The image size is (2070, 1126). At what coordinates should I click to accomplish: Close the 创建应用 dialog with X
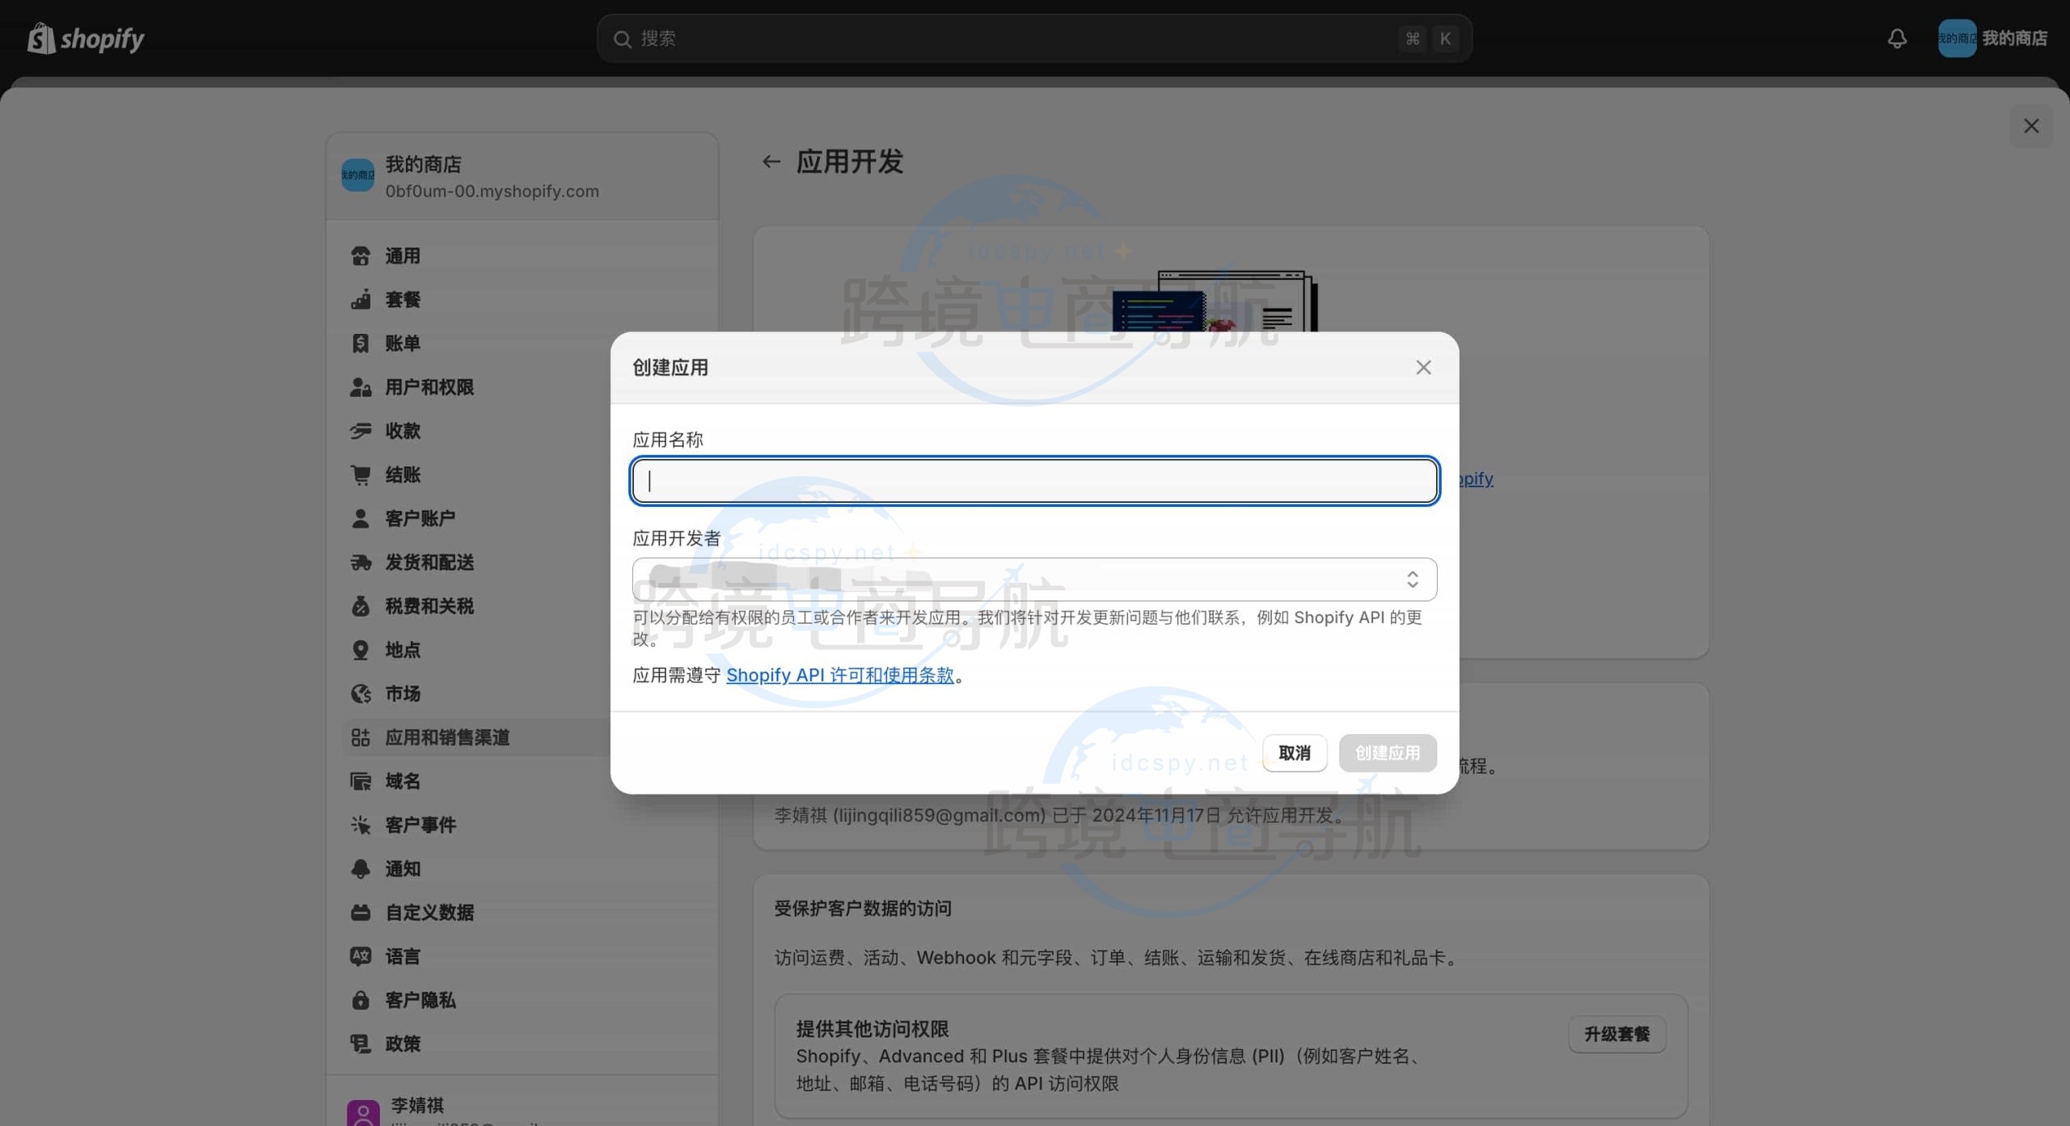tap(1423, 368)
